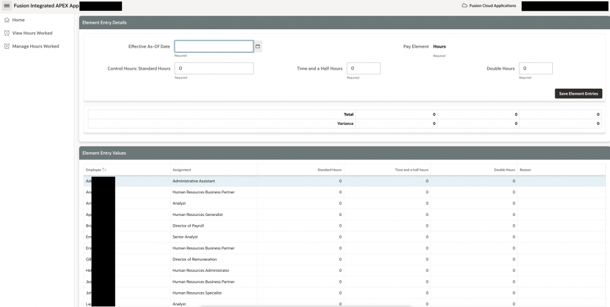Click the hamburger navigation menu icon
Image resolution: width=610 pixels, height=307 pixels.
pyautogui.click(x=7, y=6)
